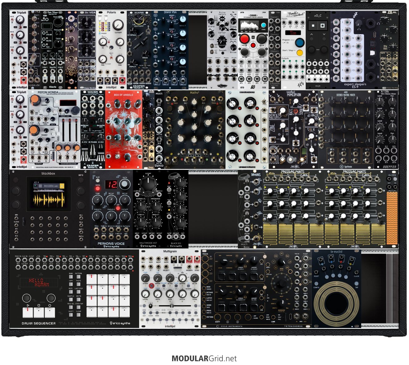Click the Blend knob on Ruina Versio
Image resolution: width=409 pixels, height=365 pixels.
[x=211, y=21]
